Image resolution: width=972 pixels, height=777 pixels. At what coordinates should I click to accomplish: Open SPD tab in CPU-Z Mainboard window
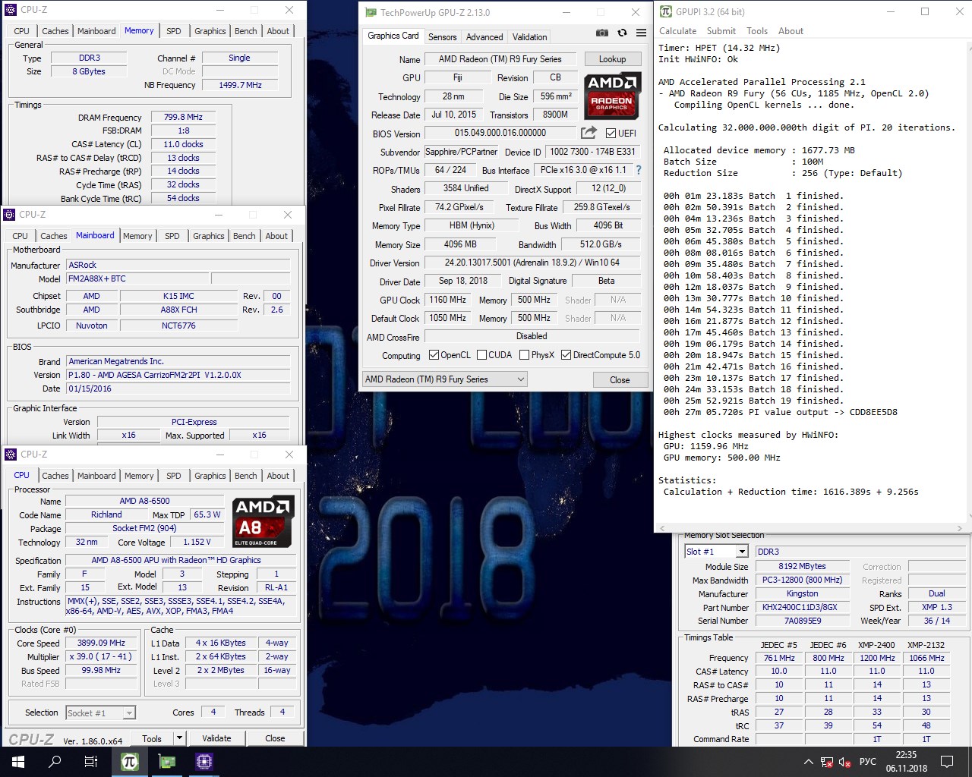click(x=172, y=236)
